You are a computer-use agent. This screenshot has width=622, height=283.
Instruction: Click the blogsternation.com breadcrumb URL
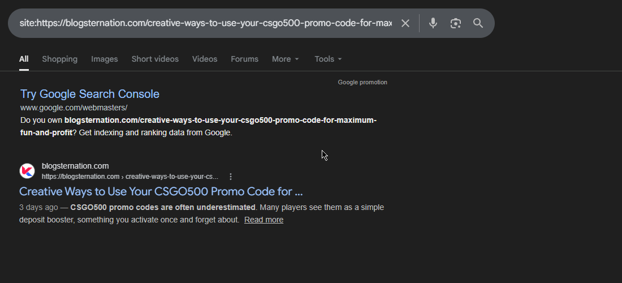pyautogui.click(x=129, y=177)
